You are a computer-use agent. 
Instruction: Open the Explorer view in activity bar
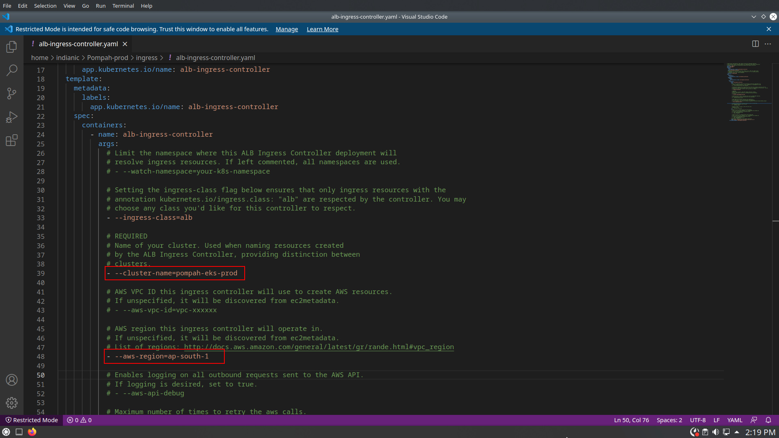[x=11, y=47]
